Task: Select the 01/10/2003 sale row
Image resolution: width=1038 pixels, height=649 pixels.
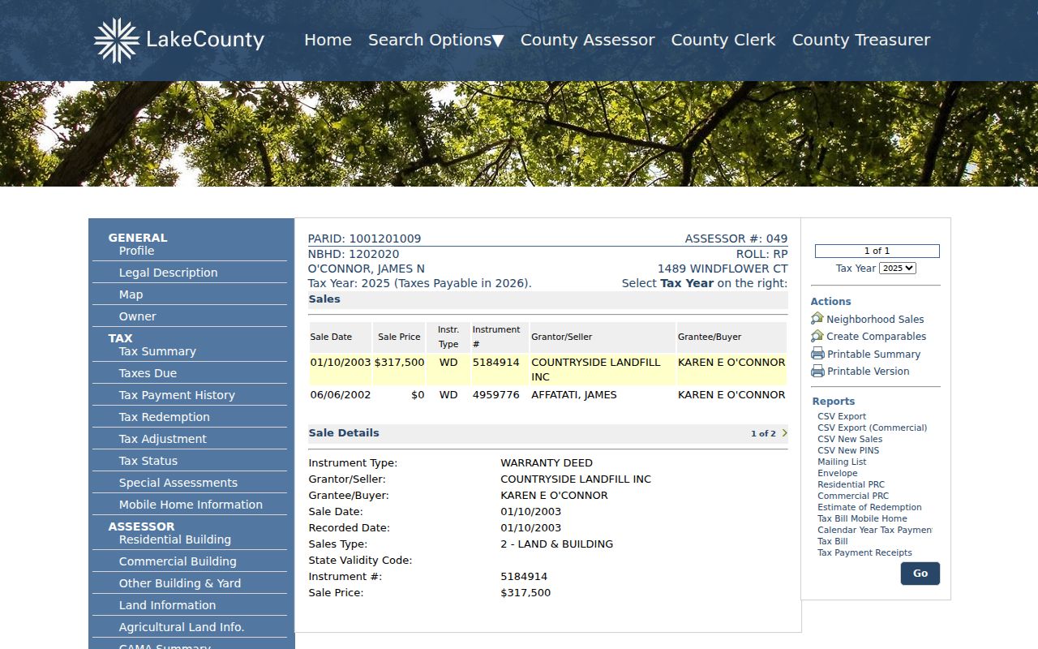Action: click(x=547, y=369)
